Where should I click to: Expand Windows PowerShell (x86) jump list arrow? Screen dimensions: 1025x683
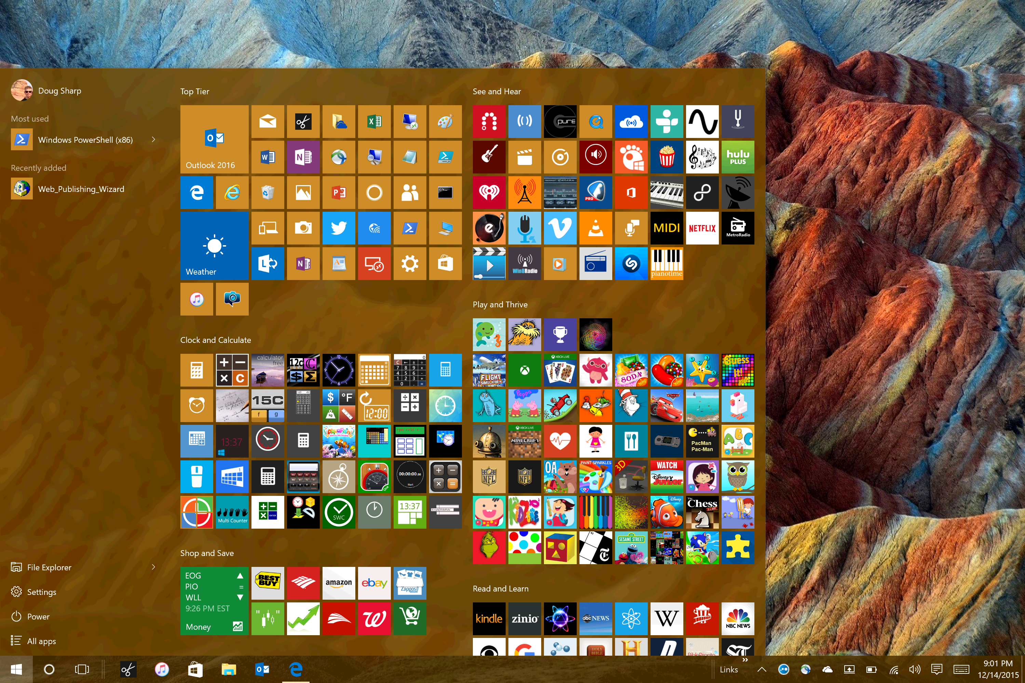click(153, 139)
